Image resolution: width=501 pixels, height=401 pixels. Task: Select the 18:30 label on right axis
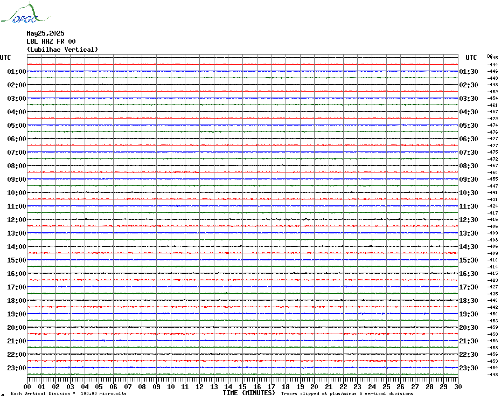(469, 301)
